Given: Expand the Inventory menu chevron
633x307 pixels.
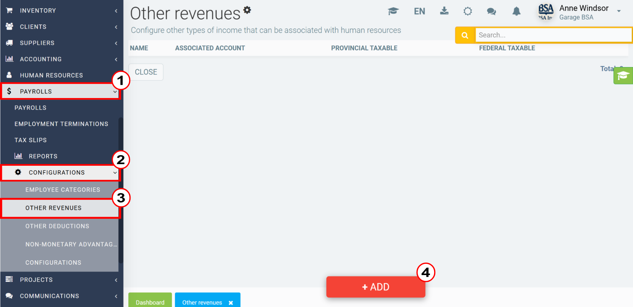Looking at the screenshot, I should click(116, 11).
